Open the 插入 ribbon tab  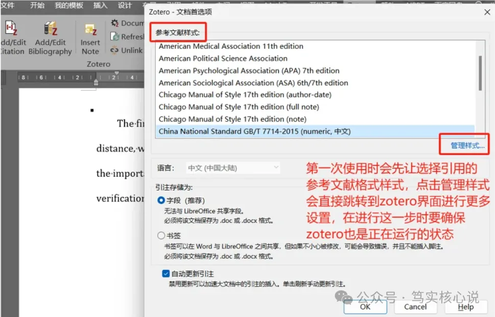pyautogui.click(x=101, y=6)
